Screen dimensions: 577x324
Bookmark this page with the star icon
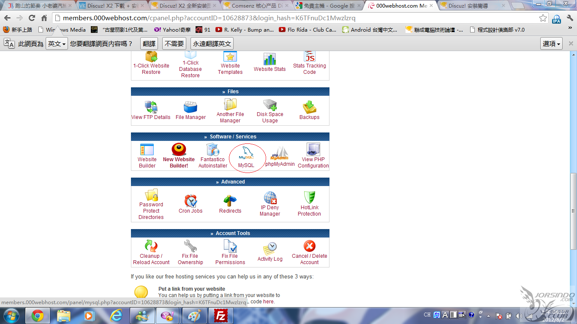coord(543,18)
